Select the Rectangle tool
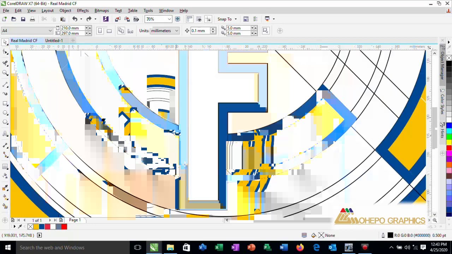452x254 pixels. click(5, 103)
